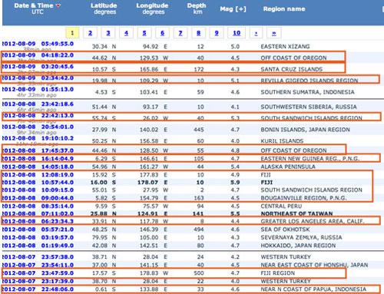This screenshot has height=294, width=384.
Task: Open event 2012-08-08 08:35:14.0 link
Action: [38, 206]
